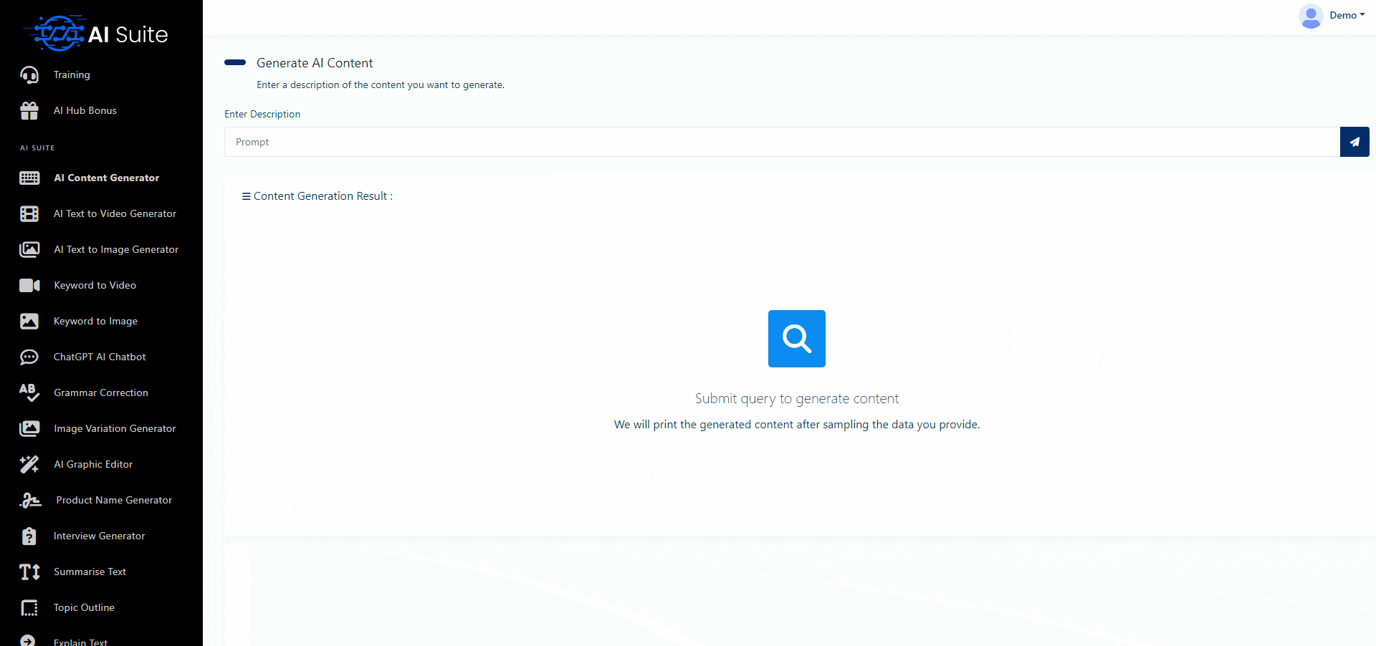Open the Training section
The height and width of the screenshot is (646, 1376).
(72, 74)
